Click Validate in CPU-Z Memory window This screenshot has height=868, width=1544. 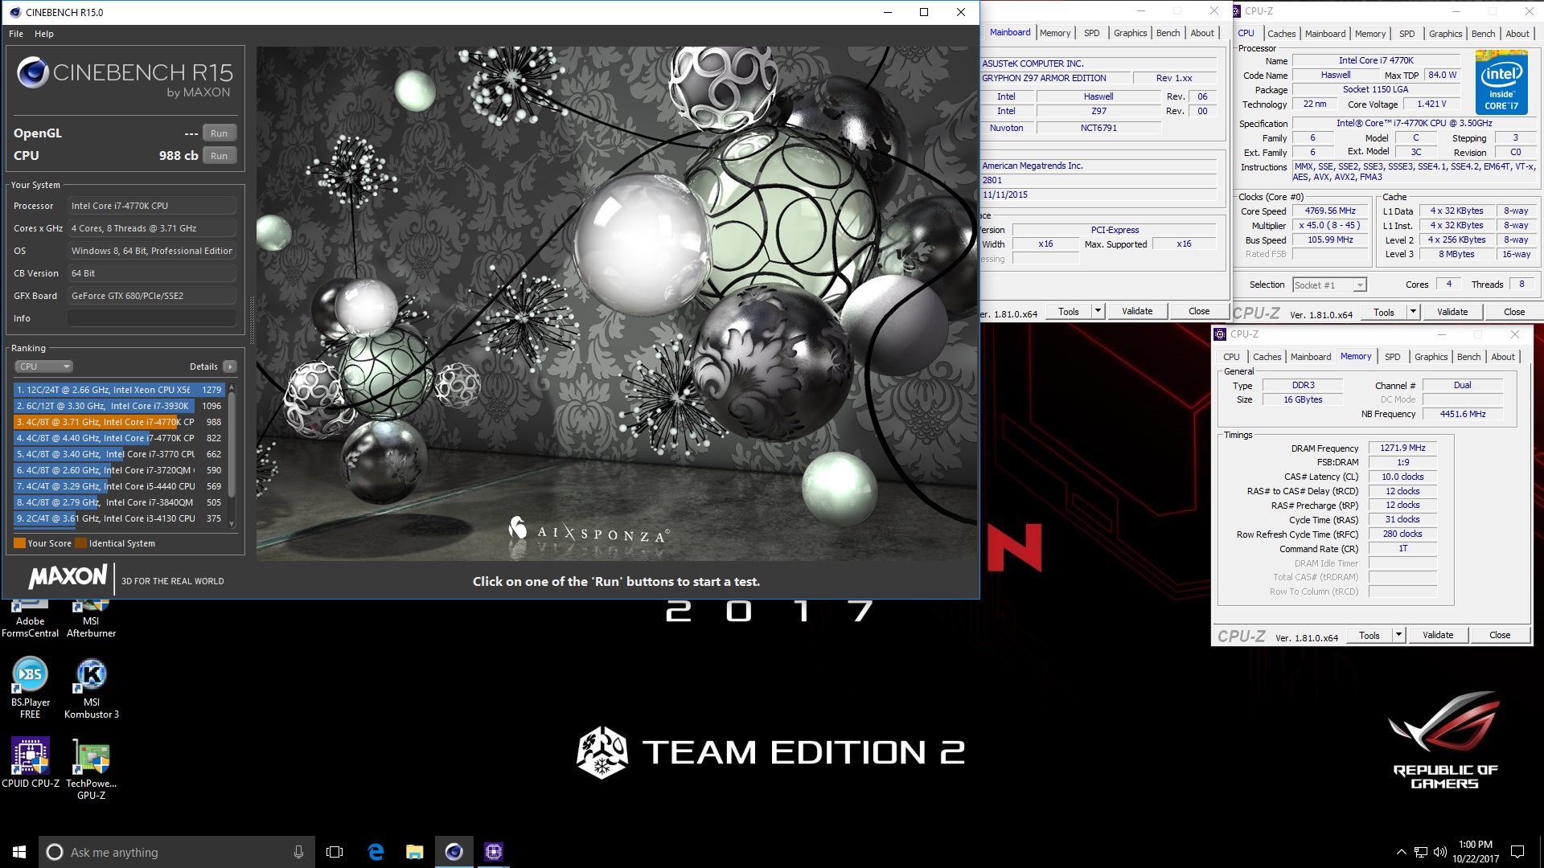click(1438, 635)
